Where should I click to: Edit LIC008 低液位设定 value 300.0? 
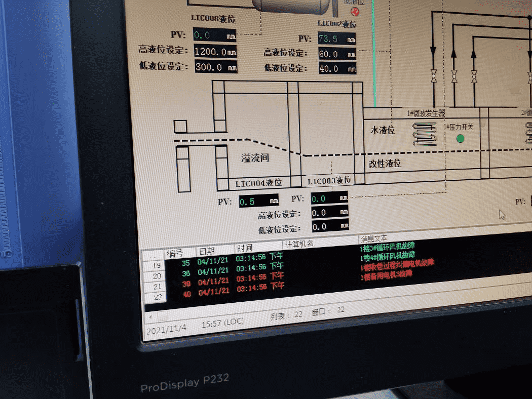pos(216,67)
